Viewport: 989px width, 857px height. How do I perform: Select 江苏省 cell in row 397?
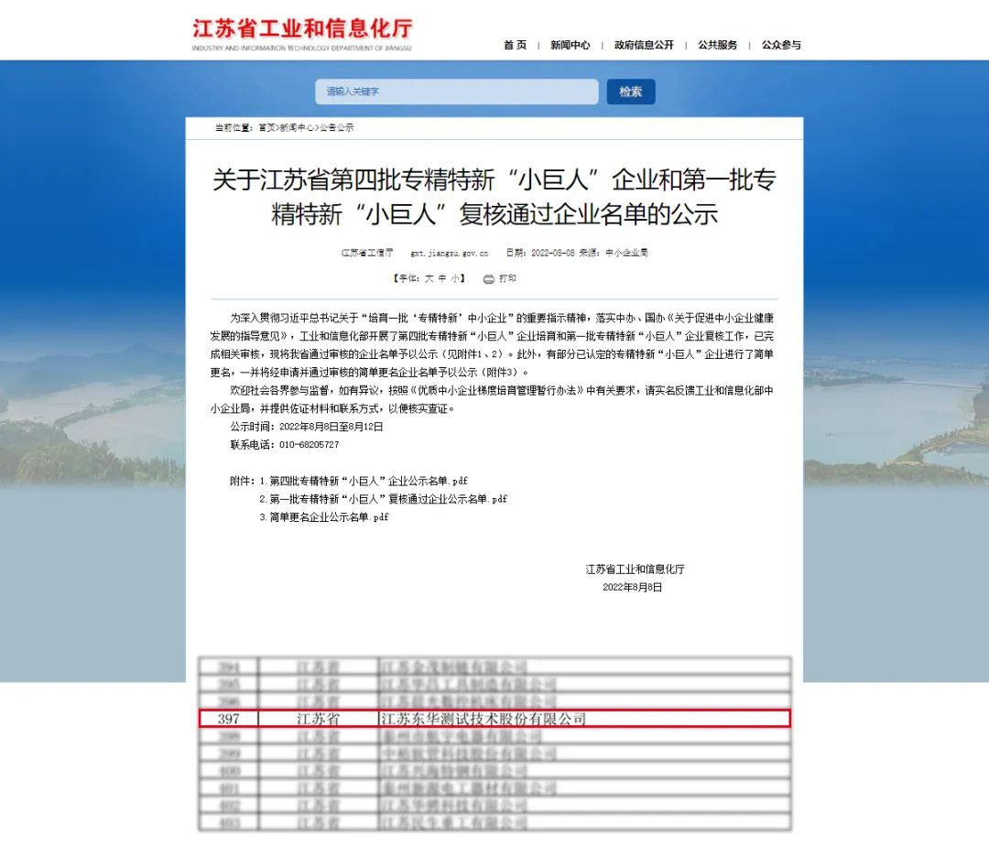pos(318,718)
